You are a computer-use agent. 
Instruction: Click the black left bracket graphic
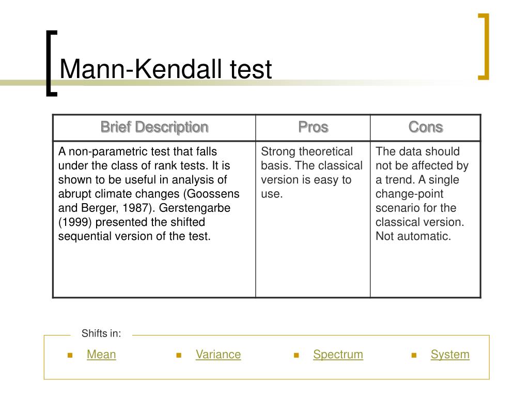coord(52,64)
